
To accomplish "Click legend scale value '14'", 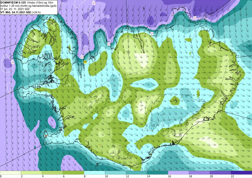I will point(148,176).
